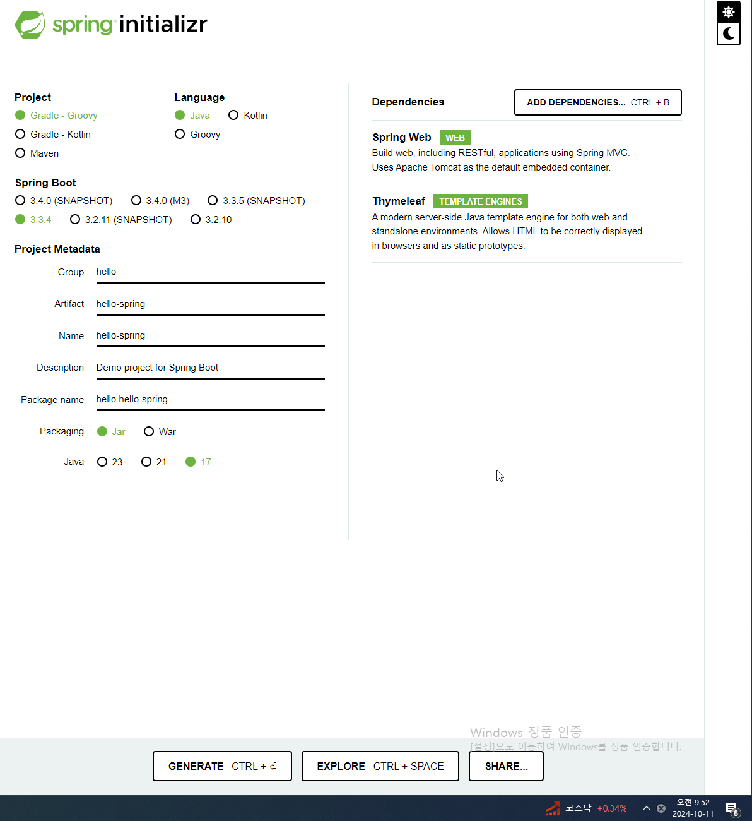Click the Spring Web dependency entry
752x821 pixels.
pos(527,152)
